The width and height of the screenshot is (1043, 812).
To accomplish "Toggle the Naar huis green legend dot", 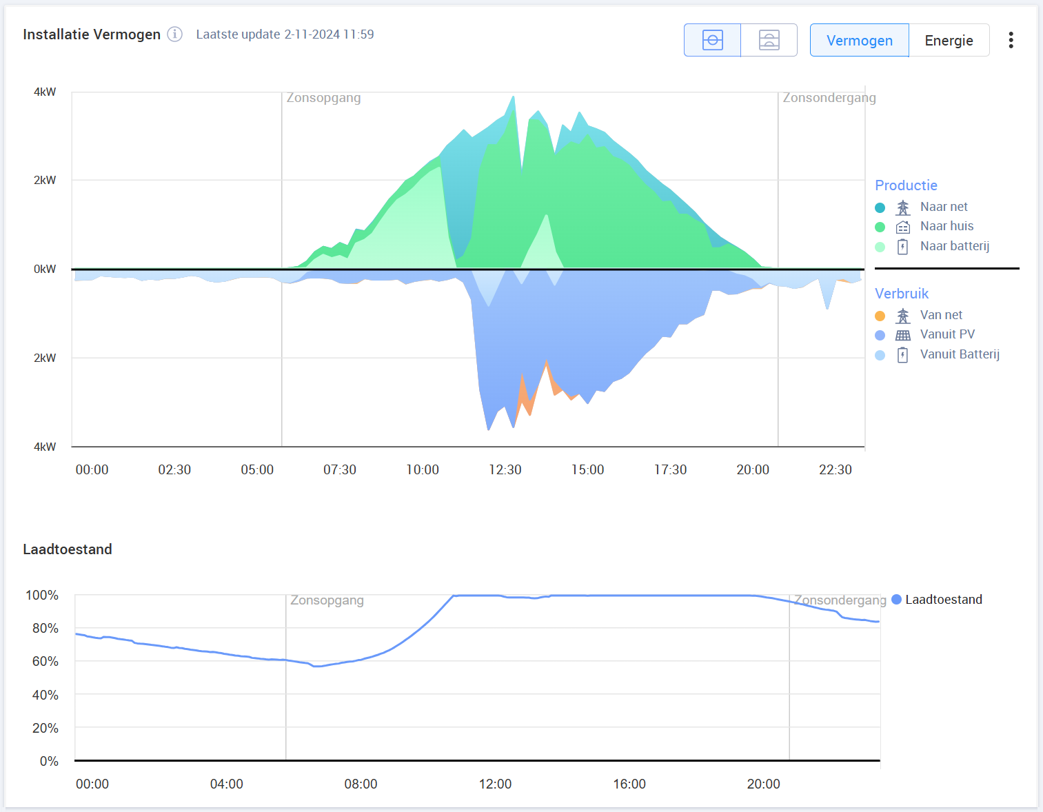I will pyautogui.click(x=880, y=227).
